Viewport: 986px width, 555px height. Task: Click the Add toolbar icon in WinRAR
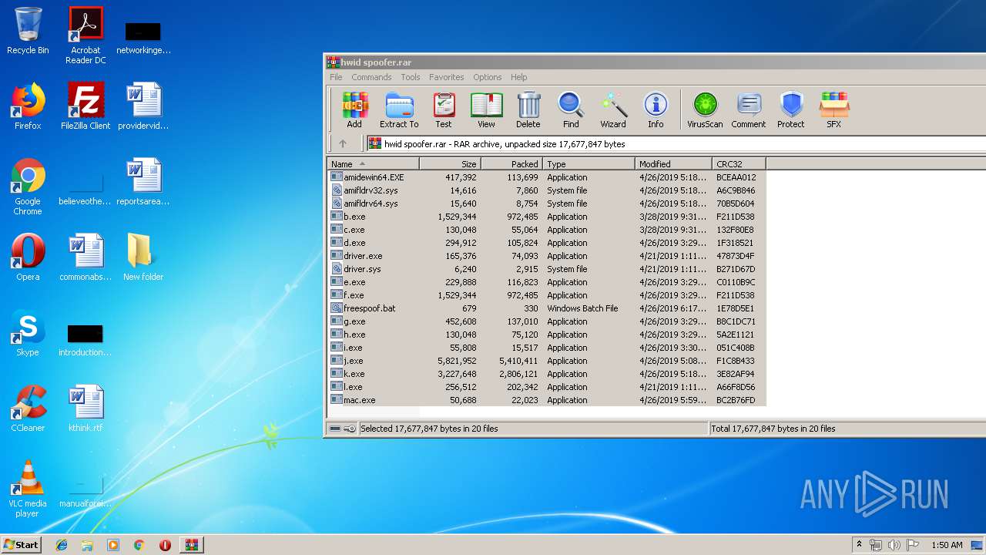point(354,109)
